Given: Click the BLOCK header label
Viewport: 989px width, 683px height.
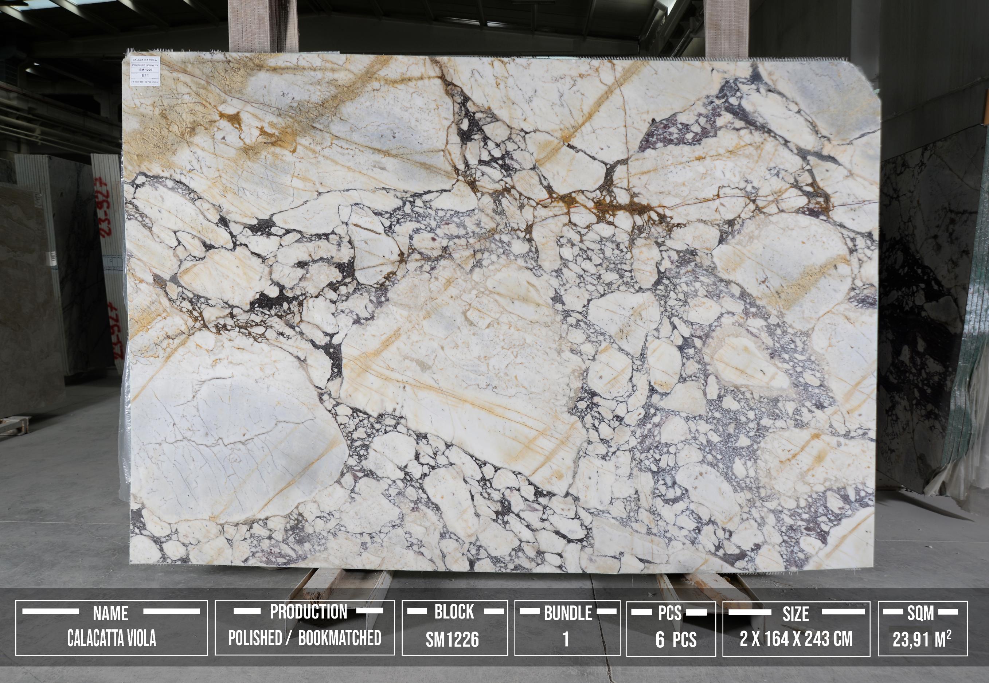Looking at the screenshot, I should tap(454, 612).
